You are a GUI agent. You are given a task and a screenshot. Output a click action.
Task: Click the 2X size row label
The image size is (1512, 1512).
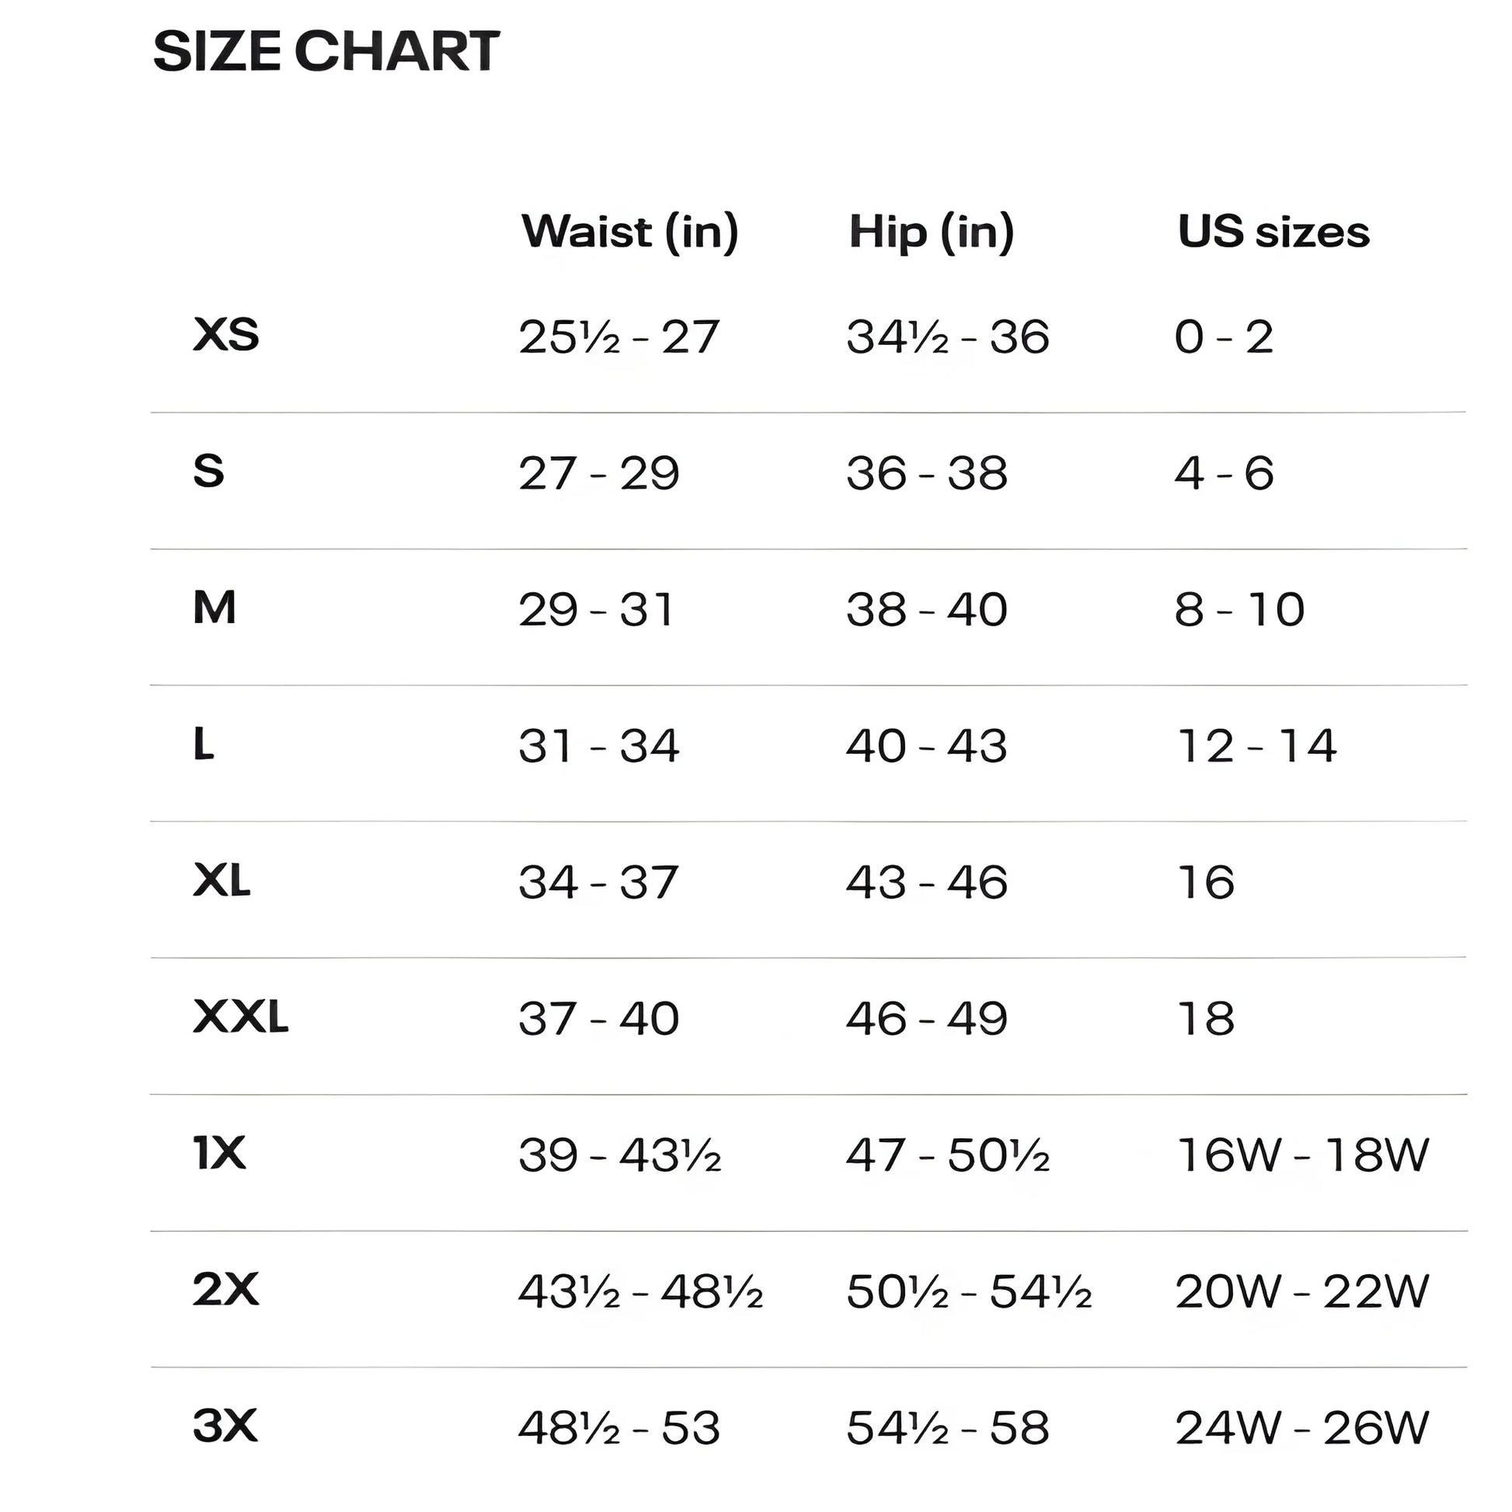(x=225, y=1290)
